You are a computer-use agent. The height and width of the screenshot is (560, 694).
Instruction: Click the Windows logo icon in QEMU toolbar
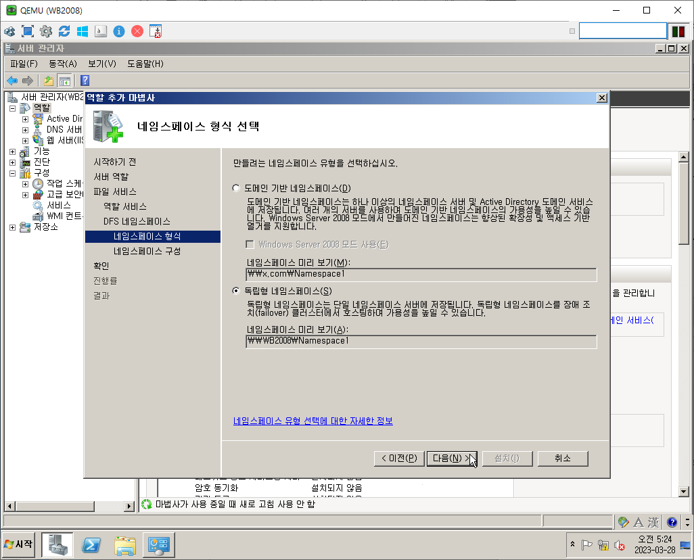click(83, 31)
